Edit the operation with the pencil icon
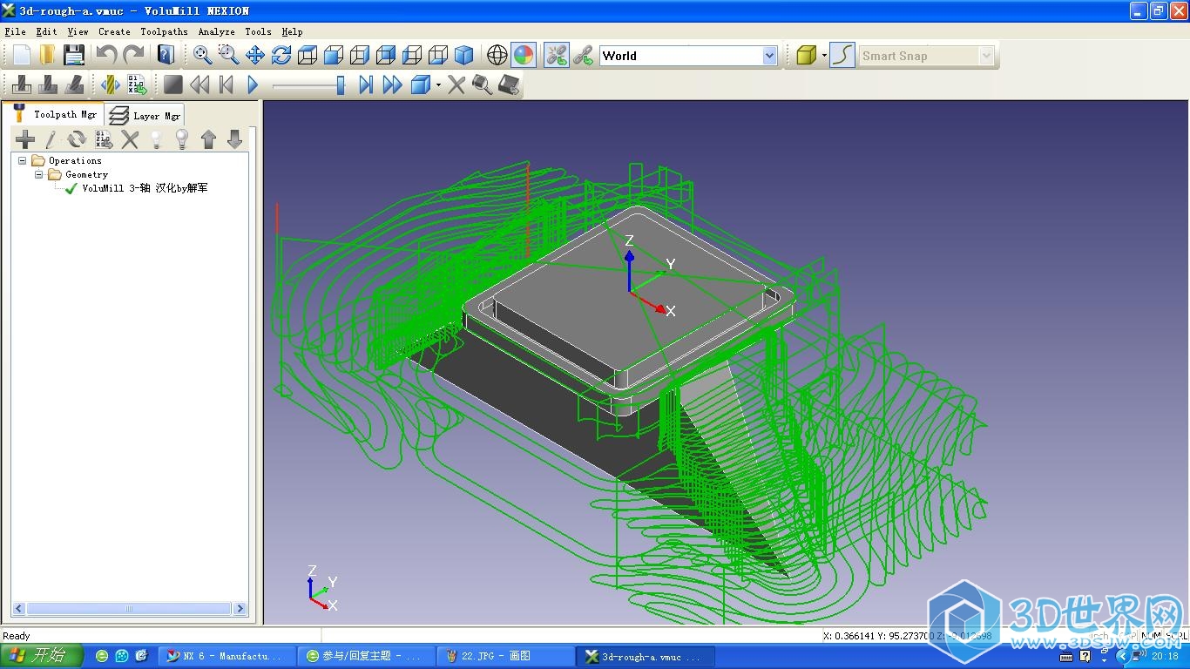1190x669 pixels. [x=51, y=139]
